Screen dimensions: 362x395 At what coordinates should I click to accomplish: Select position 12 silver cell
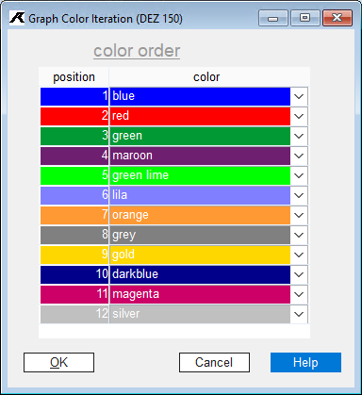(74, 314)
